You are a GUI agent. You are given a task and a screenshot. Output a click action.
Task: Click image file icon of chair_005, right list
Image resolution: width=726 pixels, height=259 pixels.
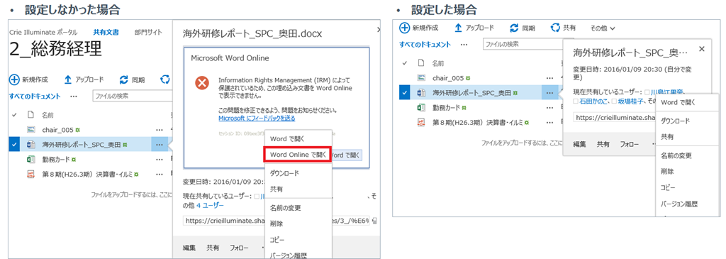421,78
